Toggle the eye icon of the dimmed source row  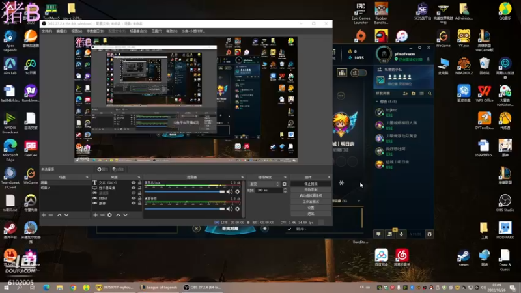(134, 193)
